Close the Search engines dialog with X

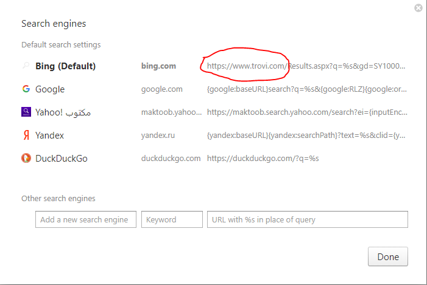tap(418, 8)
